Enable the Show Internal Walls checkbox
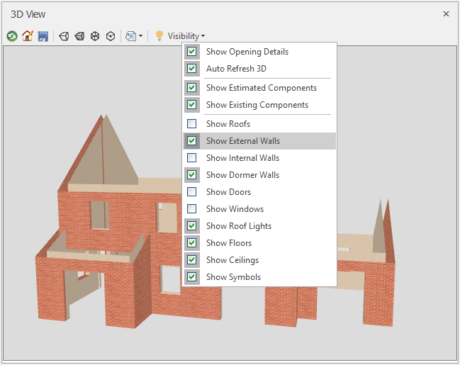This screenshot has height=365, width=460. tap(192, 158)
